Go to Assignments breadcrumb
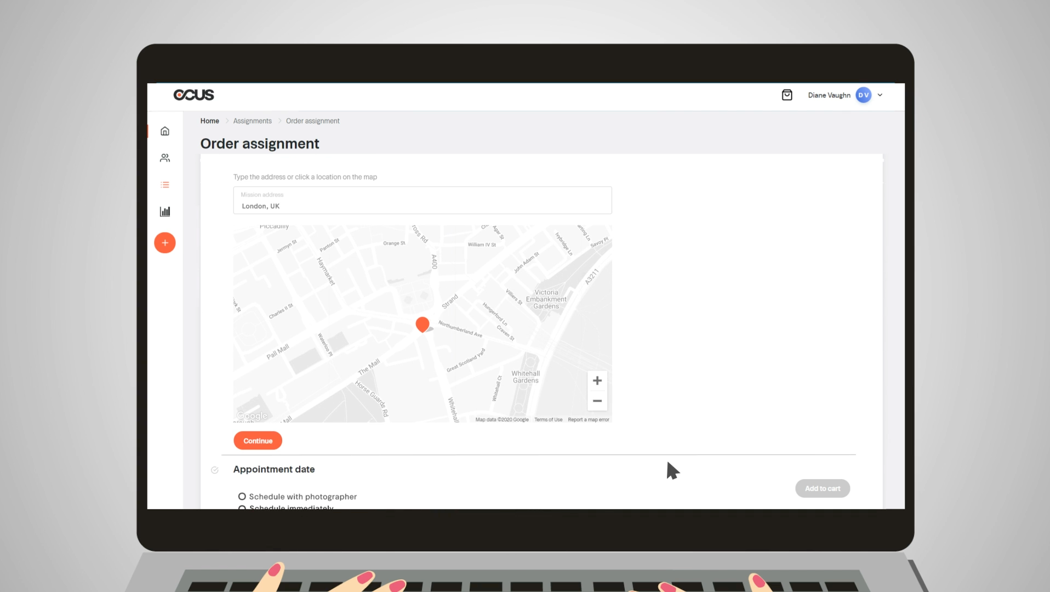 coord(252,121)
